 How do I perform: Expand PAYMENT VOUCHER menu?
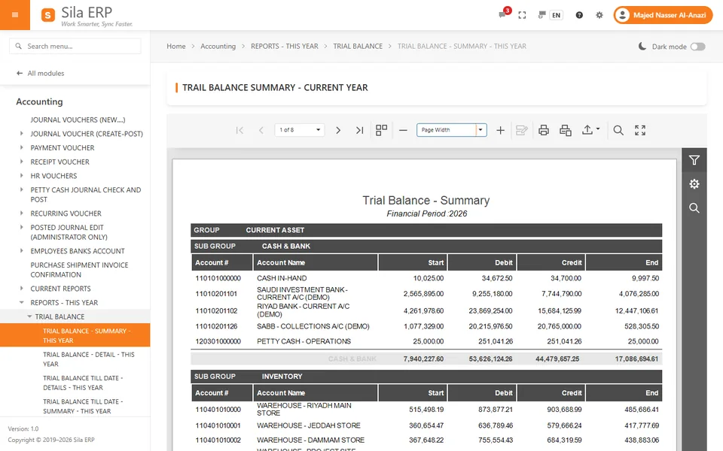click(x=22, y=147)
